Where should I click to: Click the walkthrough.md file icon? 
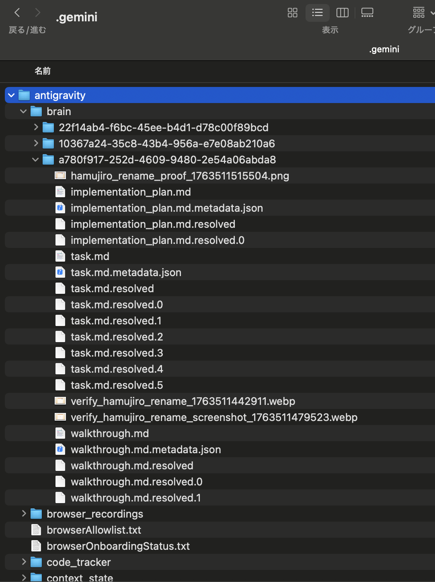pos(60,433)
